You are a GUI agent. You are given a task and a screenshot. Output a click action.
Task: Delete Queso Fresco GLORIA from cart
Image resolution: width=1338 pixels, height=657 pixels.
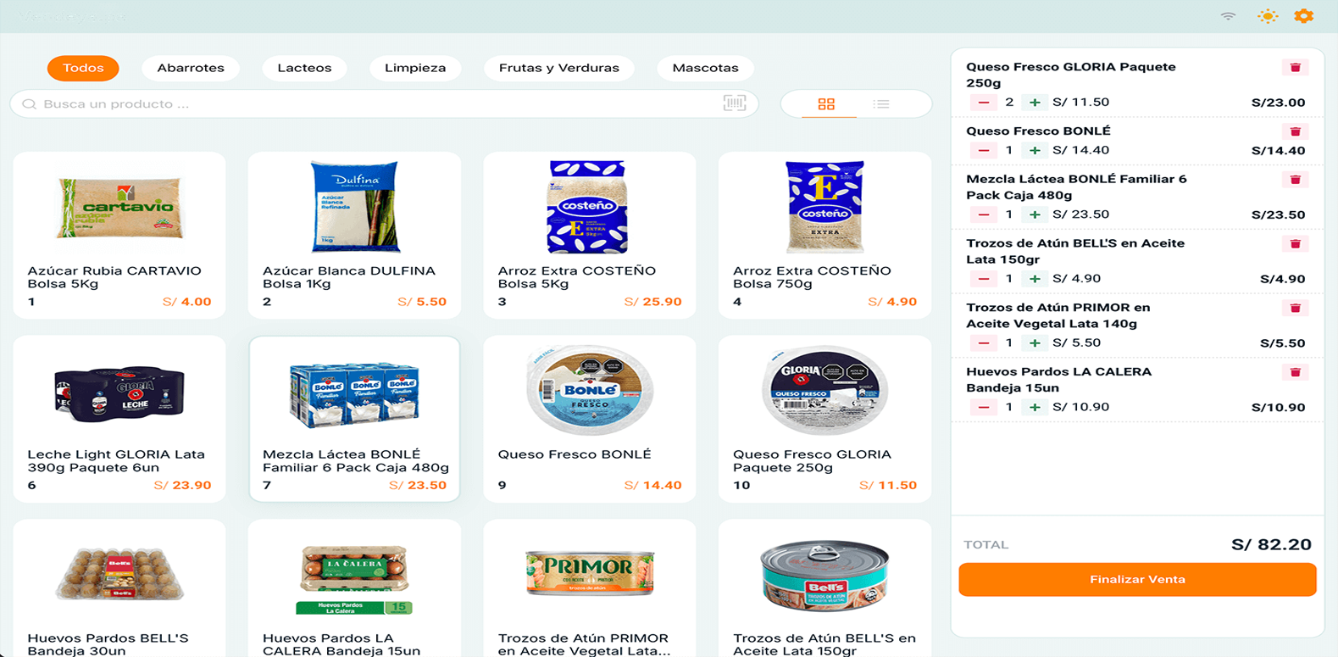tap(1295, 67)
